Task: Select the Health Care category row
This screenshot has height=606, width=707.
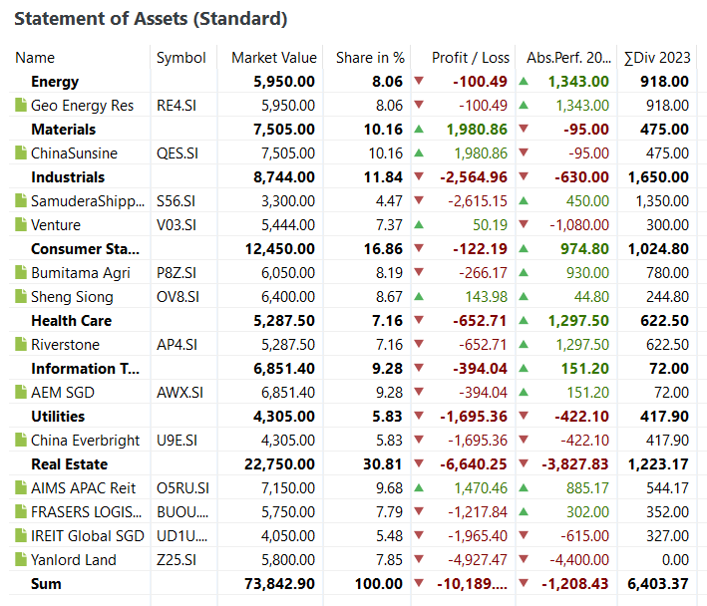Action: (x=71, y=321)
